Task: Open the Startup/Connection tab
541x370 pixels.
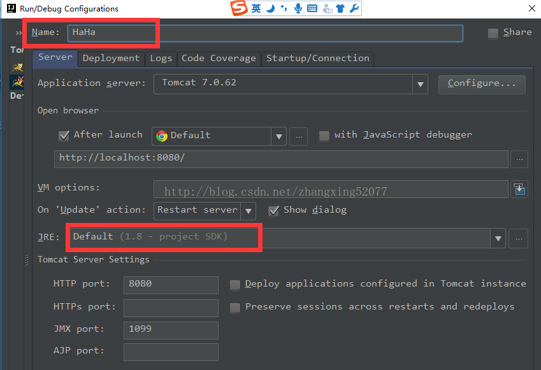Action: click(x=317, y=59)
